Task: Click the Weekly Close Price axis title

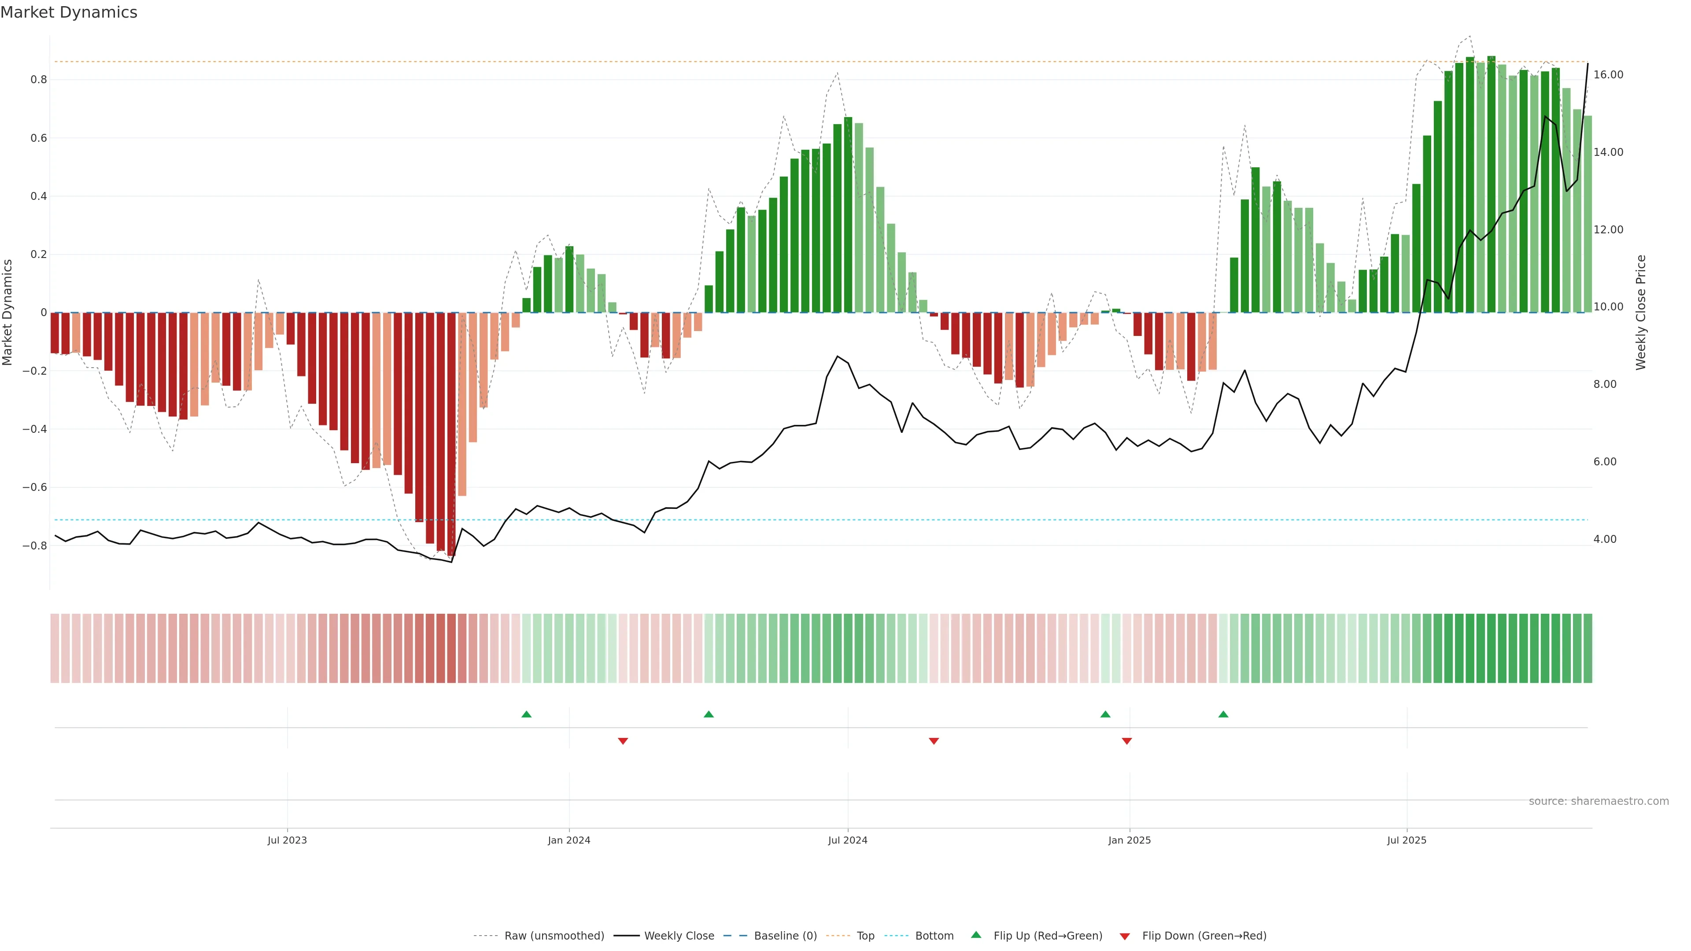Action: click(1640, 313)
